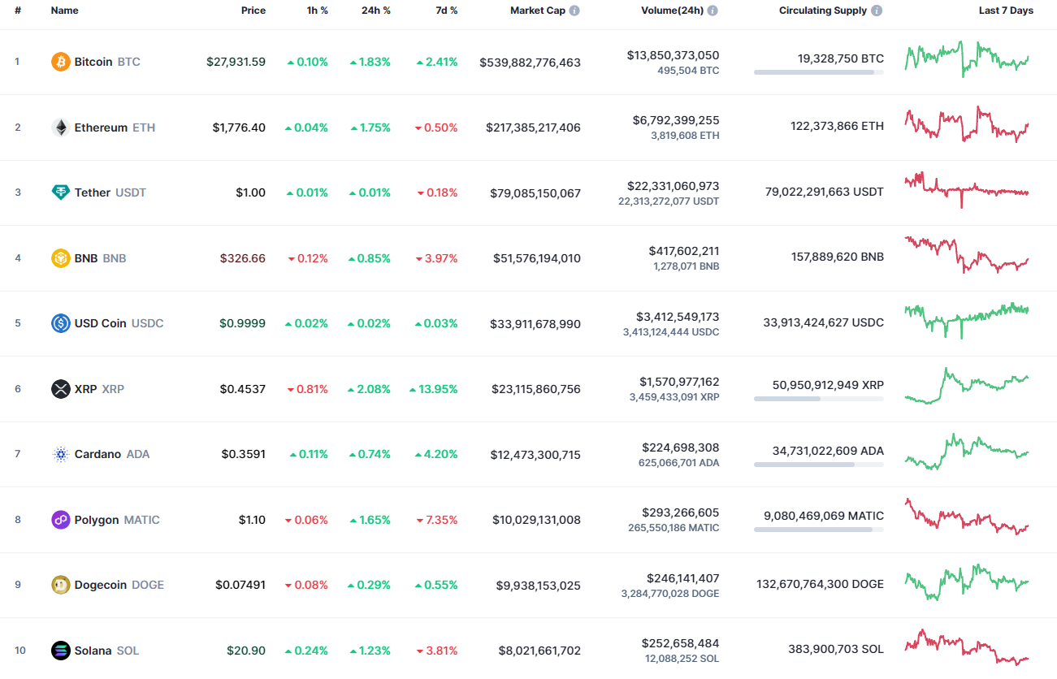This screenshot has width=1057, height=679.
Task: Click Bitcoin's circulating supply progress bar
Action: tap(818, 73)
